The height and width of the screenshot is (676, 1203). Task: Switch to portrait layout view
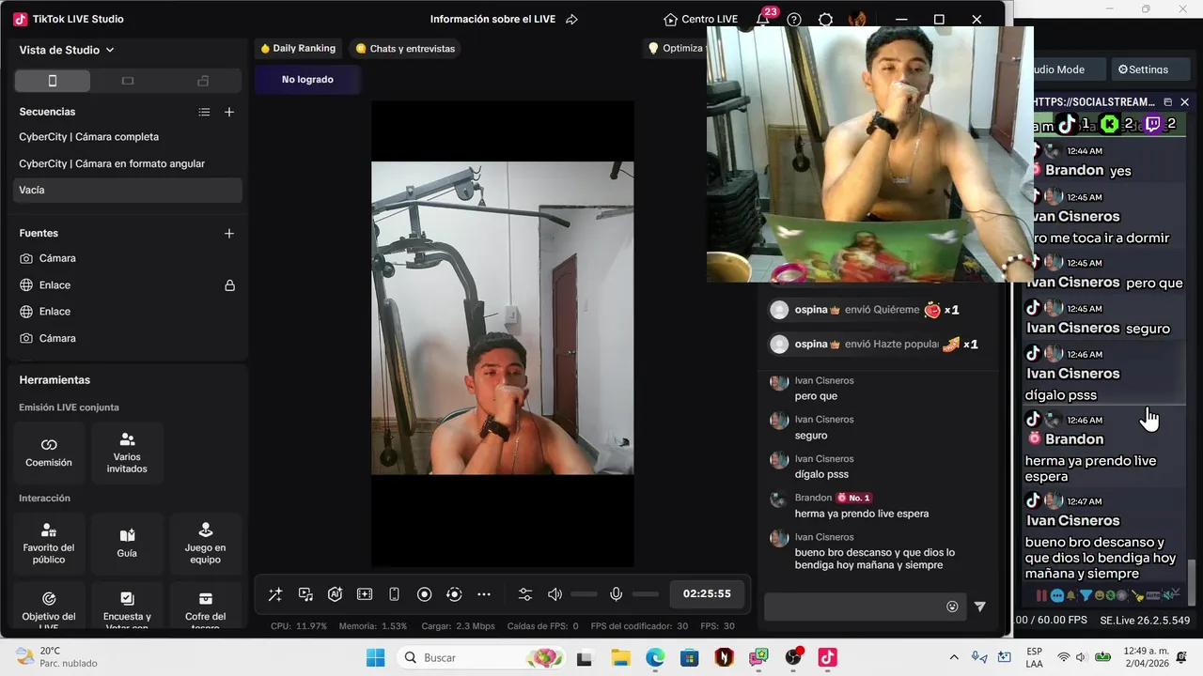pos(53,81)
